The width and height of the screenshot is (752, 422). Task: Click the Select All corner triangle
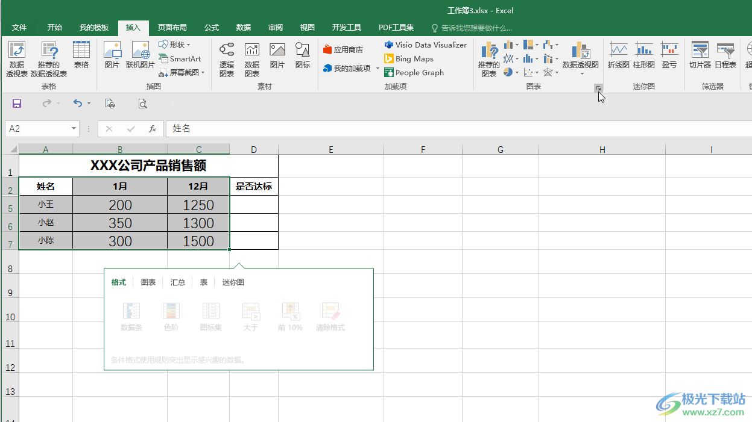[x=13, y=150]
